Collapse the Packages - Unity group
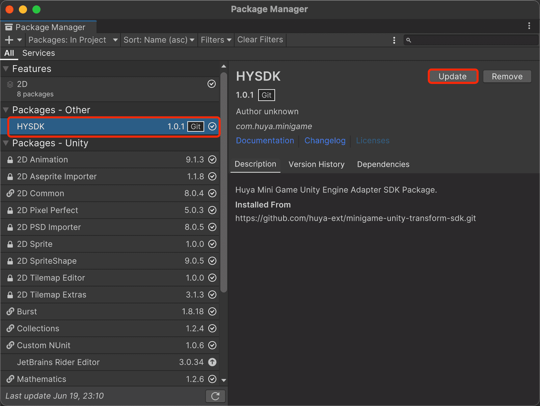 click(x=6, y=143)
